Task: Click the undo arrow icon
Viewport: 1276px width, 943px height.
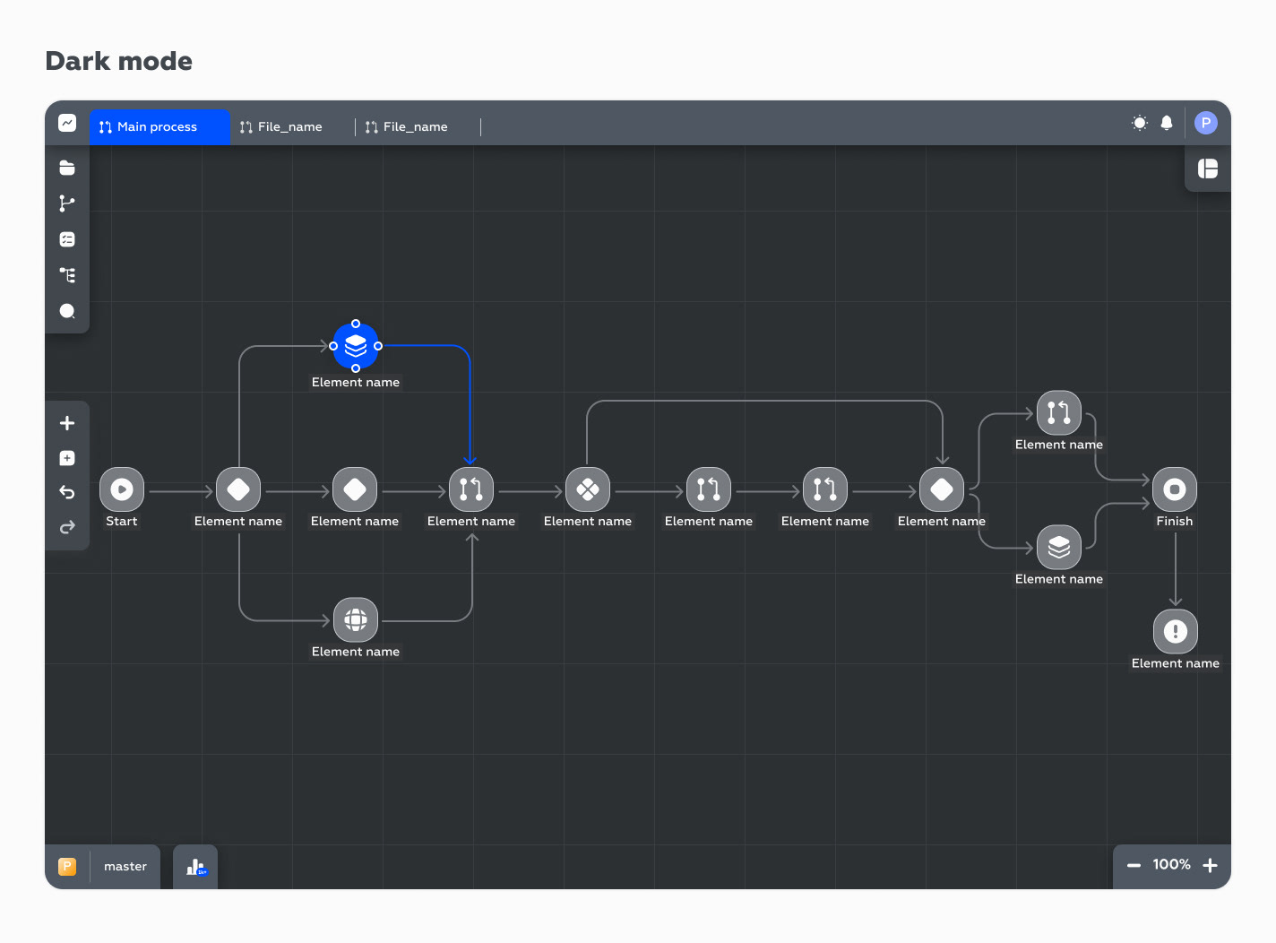Action: point(67,492)
